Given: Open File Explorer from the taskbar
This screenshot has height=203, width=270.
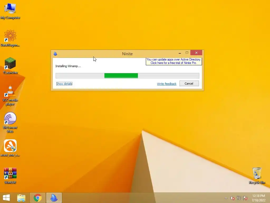Looking at the screenshot, I should [x=21, y=198].
